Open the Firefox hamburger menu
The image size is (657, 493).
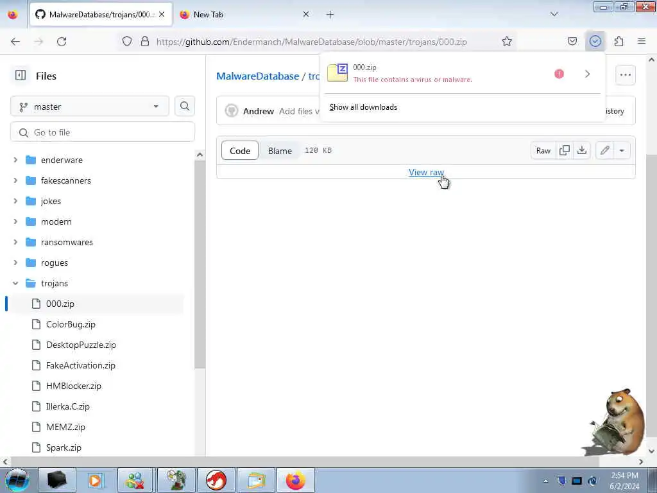(642, 42)
